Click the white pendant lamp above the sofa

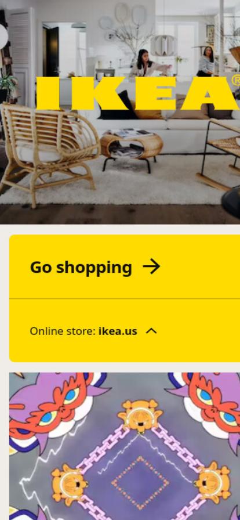(163, 45)
